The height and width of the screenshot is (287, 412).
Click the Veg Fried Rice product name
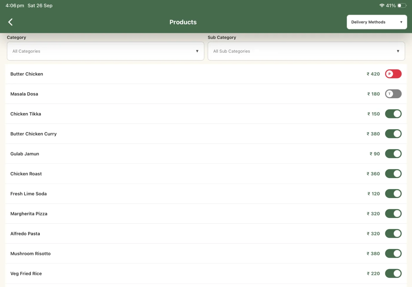click(x=26, y=274)
